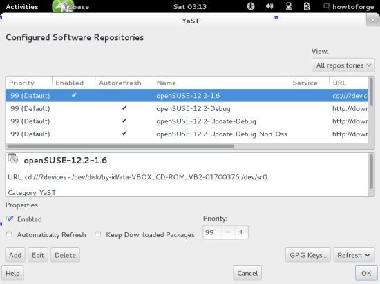
Task: Open GPG Keys dialog
Action: (x=307, y=255)
